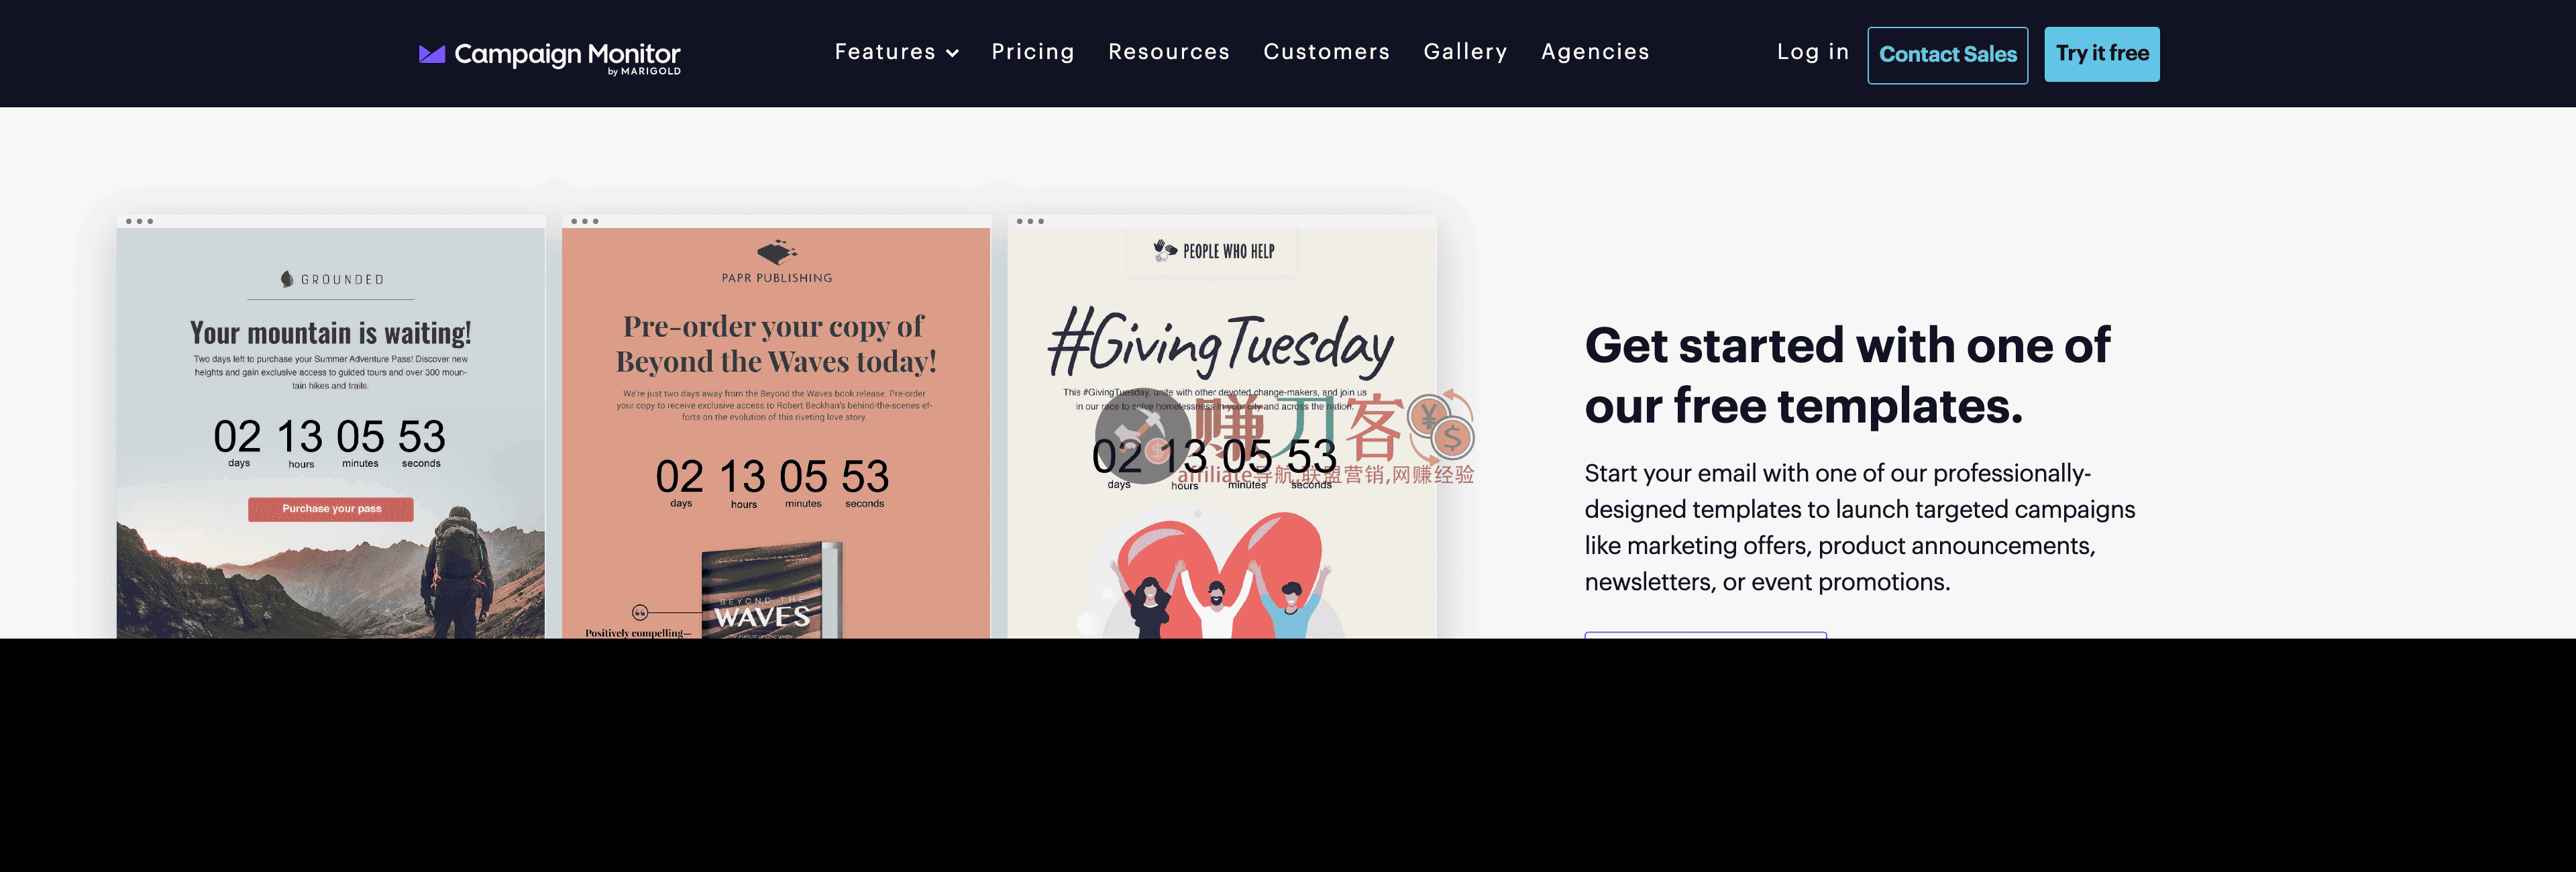Open the Customers navigation link
The image size is (2576, 872).
1326,52
